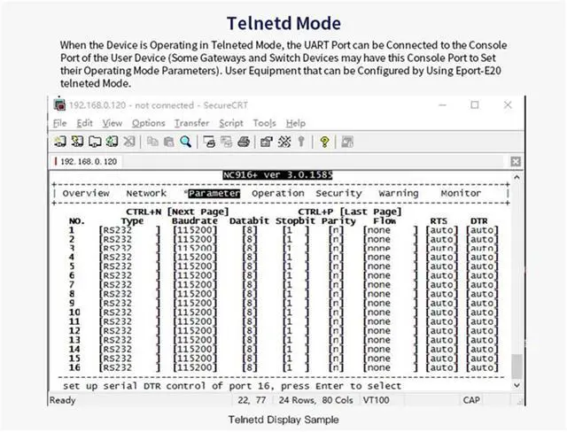The image size is (567, 432).
Task: Click CTRL+N [Next Page] text
Action: 177,212
